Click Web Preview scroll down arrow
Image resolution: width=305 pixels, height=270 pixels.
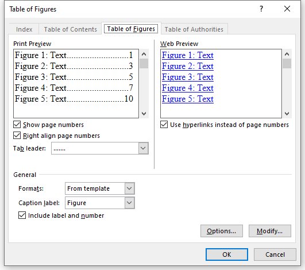tap(287, 113)
